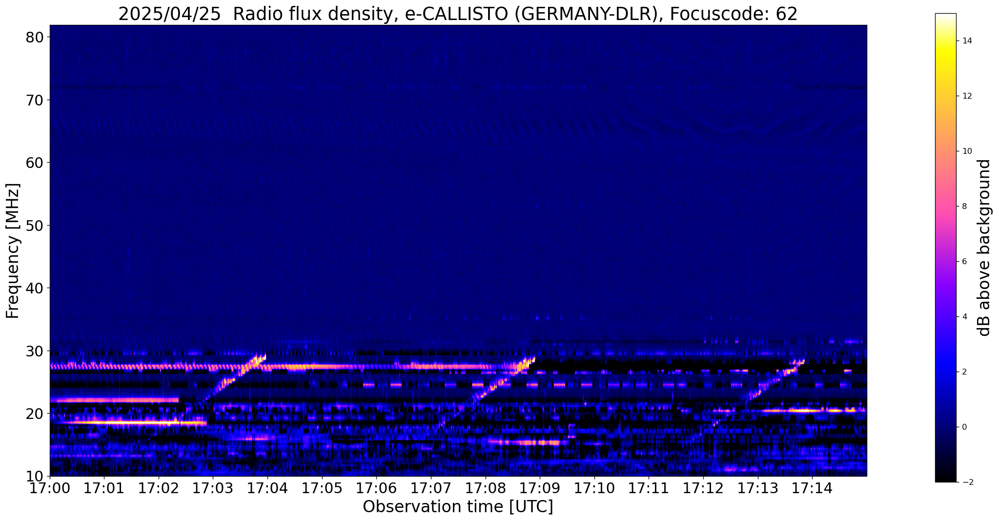Click the colorbar tick label 0
This screenshot has width=999, height=521.
(x=964, y=427)
